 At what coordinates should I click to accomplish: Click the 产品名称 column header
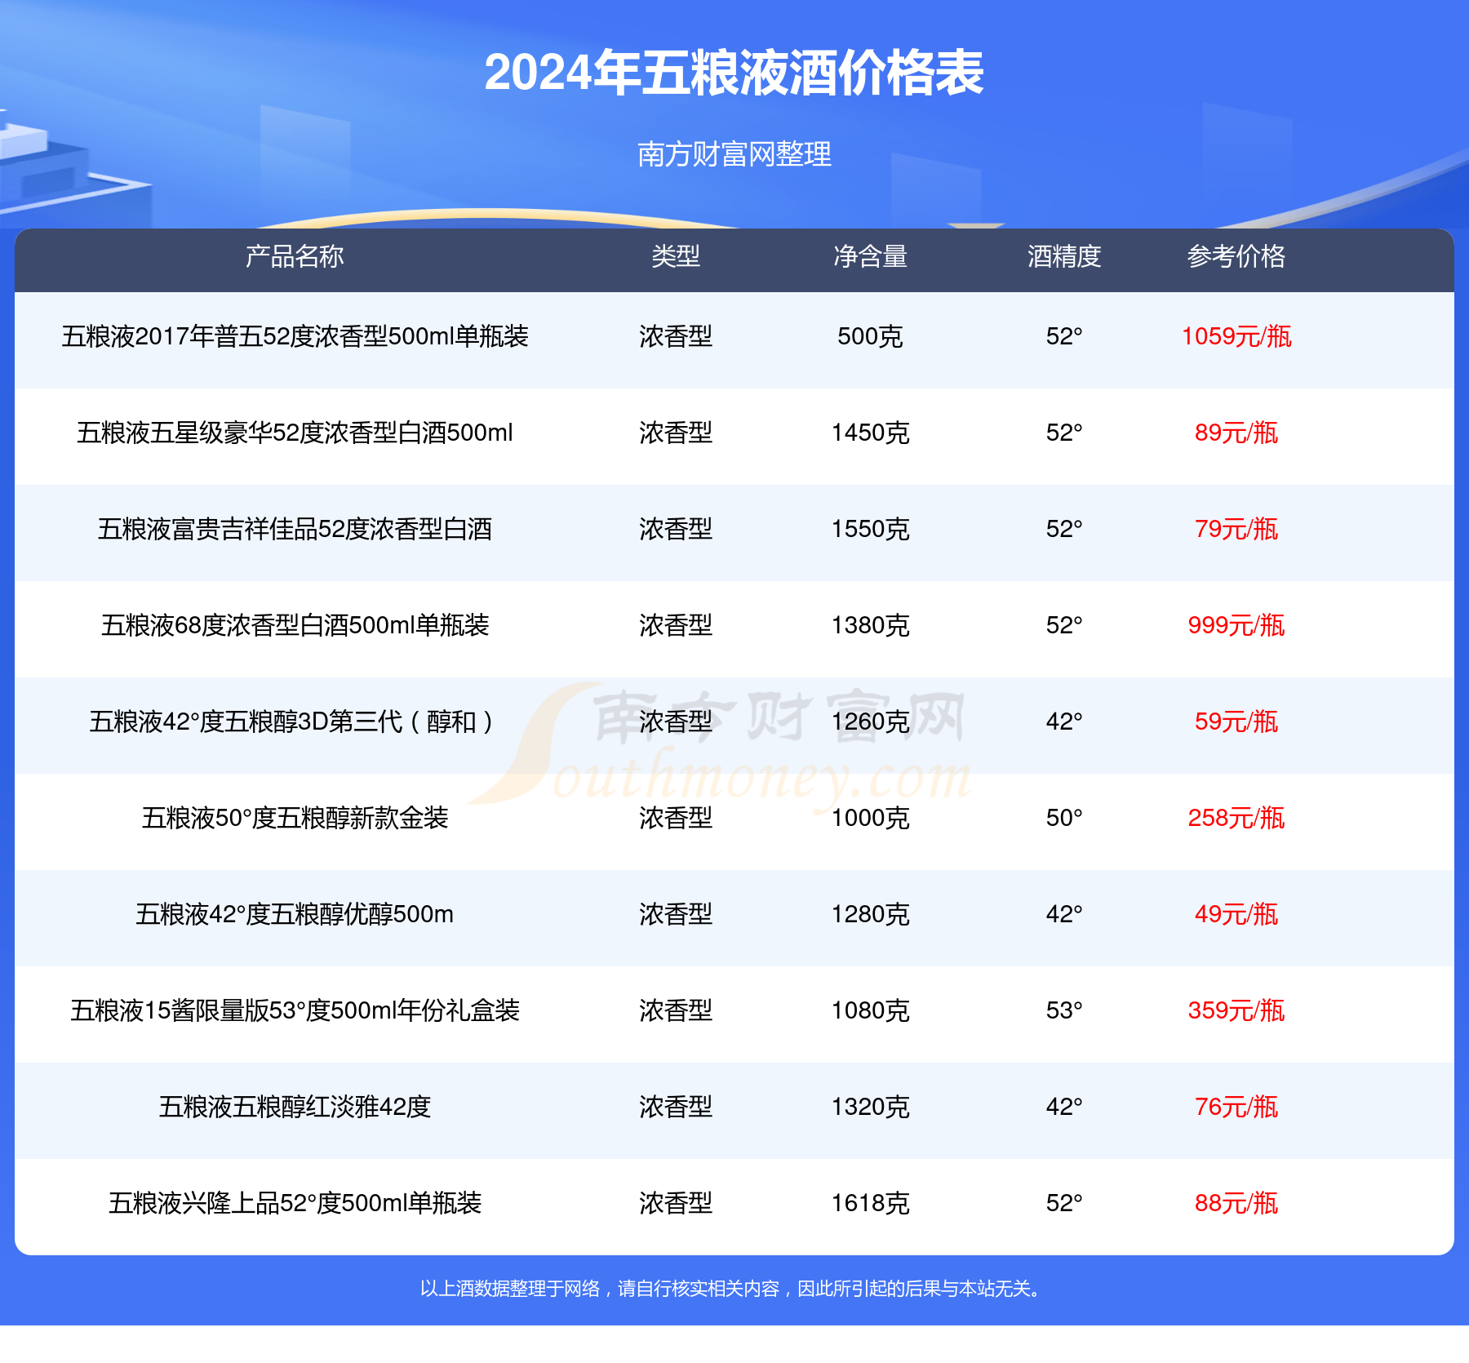click(295, 256)
